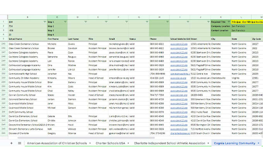Select row 1 header number

(3, 22)
